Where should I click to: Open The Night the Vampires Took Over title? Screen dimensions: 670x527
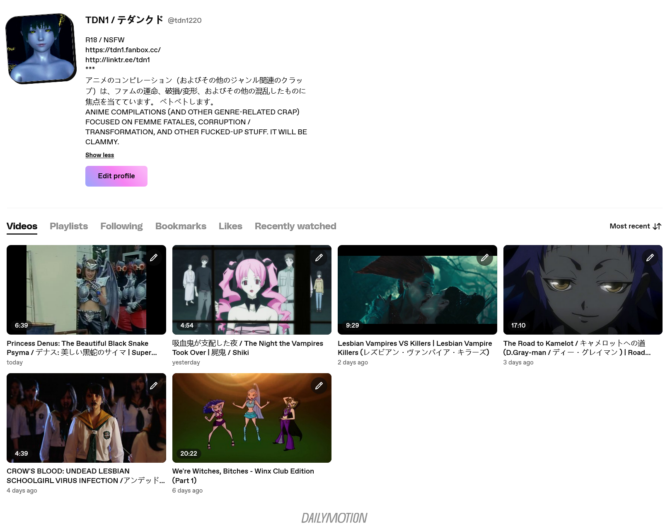[x=248, y=348]
